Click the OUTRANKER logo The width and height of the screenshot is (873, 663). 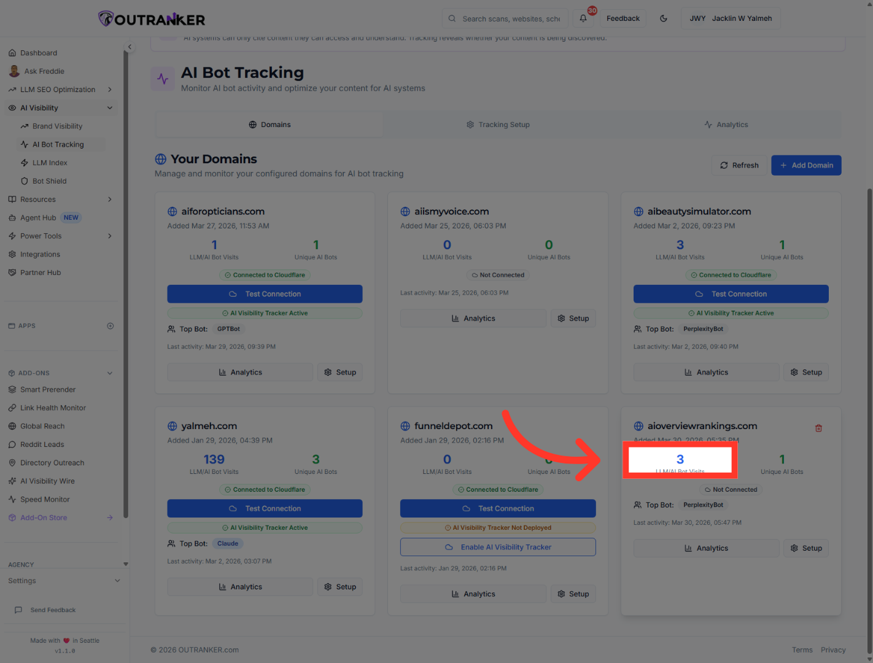tap(152, 19)
